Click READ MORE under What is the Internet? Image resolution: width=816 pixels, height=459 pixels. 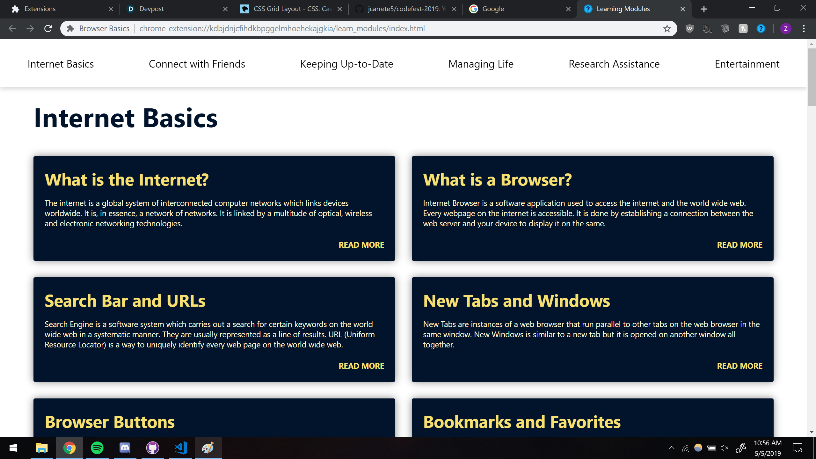click(361, 245)
